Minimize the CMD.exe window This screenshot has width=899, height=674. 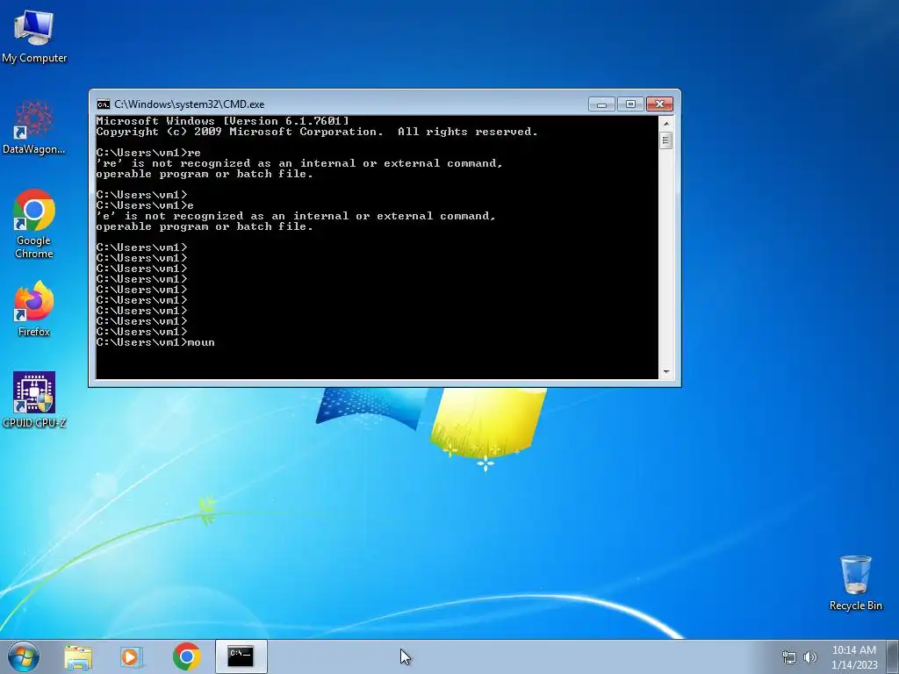(x=601, y=104)
